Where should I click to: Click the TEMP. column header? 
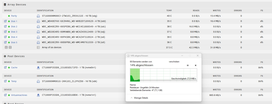tap(169, 11)
